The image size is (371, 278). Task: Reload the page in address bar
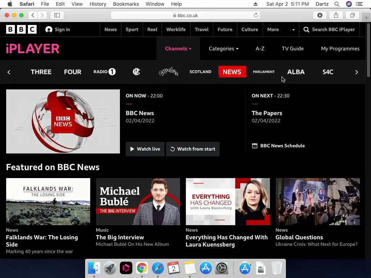click(256, 15)
